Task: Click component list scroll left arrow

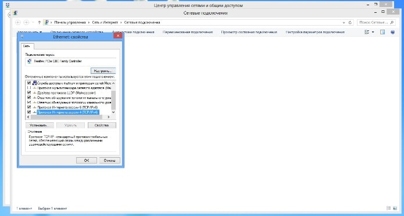Action: click(x=28, y=117)
